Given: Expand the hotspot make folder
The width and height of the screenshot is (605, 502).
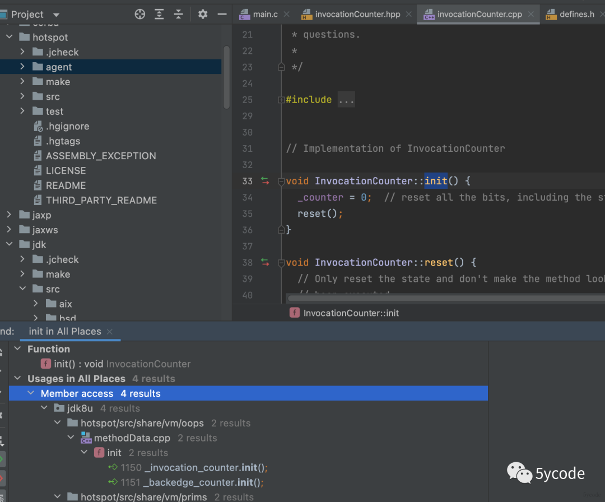Looking at the screenshot, I should point(22,81).
